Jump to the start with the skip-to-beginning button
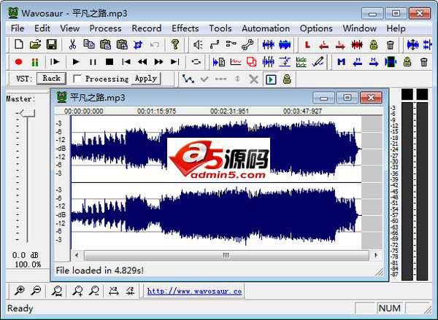 [x=126, y=62]
